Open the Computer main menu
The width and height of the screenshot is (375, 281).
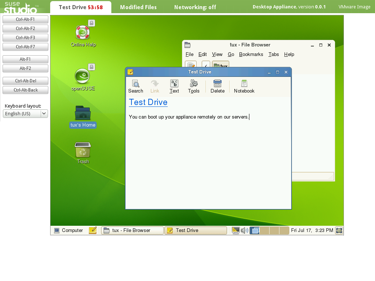point(69,231)
